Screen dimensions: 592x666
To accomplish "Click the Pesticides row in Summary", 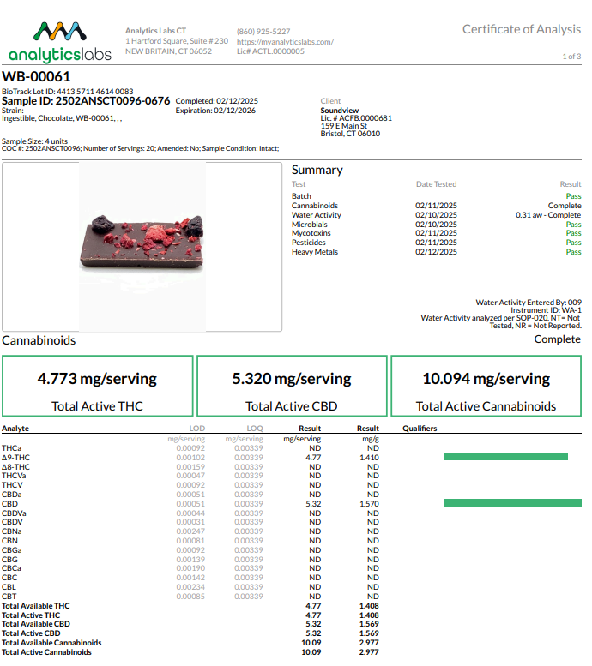I will 308,243.
